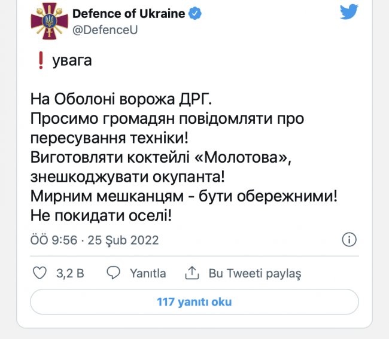
Task: Select Bu Tweeti paylaş share option
Action: pos(255,274)
